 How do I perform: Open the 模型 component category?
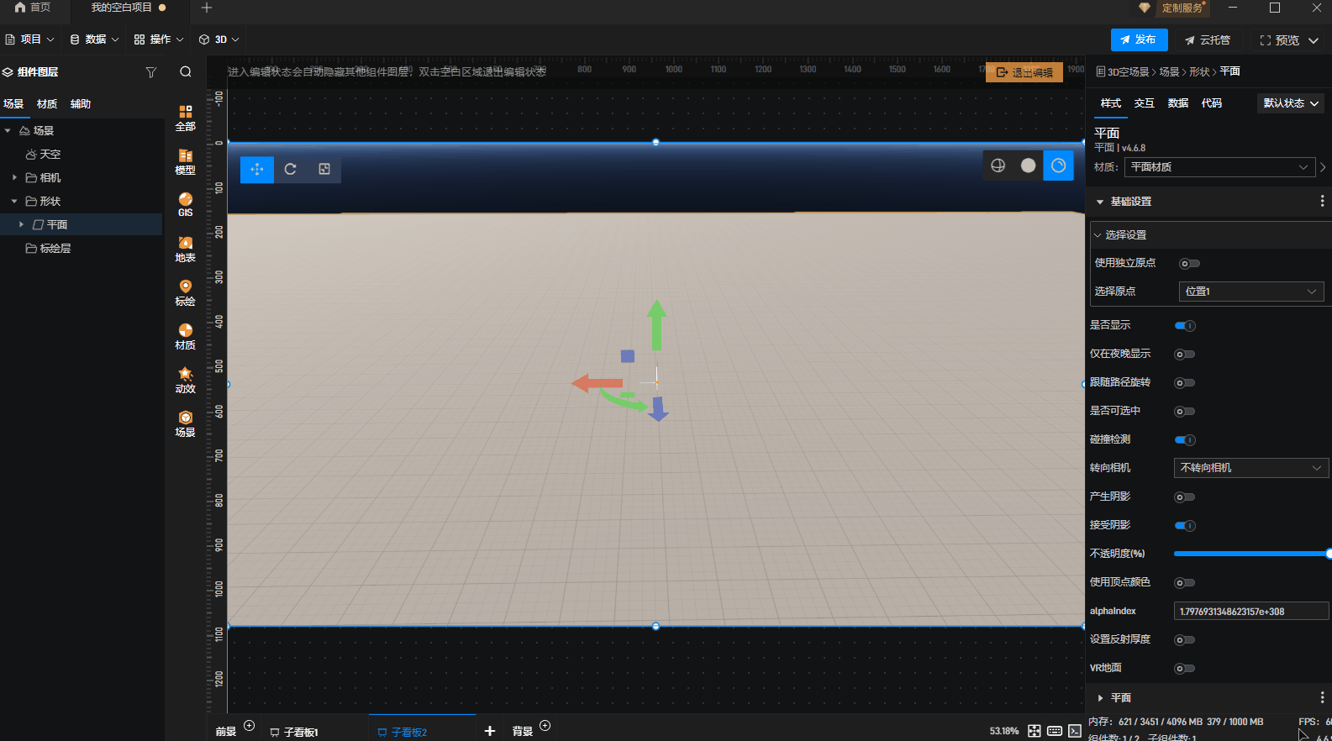[x=185, y=161]
